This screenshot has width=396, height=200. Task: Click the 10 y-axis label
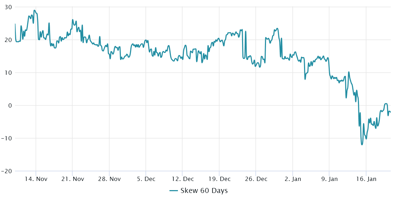(8, 73)
